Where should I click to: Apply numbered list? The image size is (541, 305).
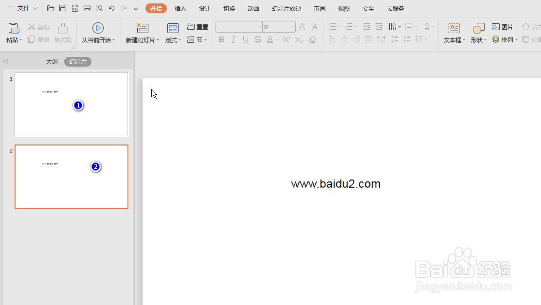coord(349,27)
